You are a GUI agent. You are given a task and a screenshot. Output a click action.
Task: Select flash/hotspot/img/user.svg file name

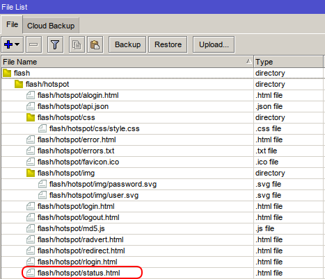click(x=94, y=195)
